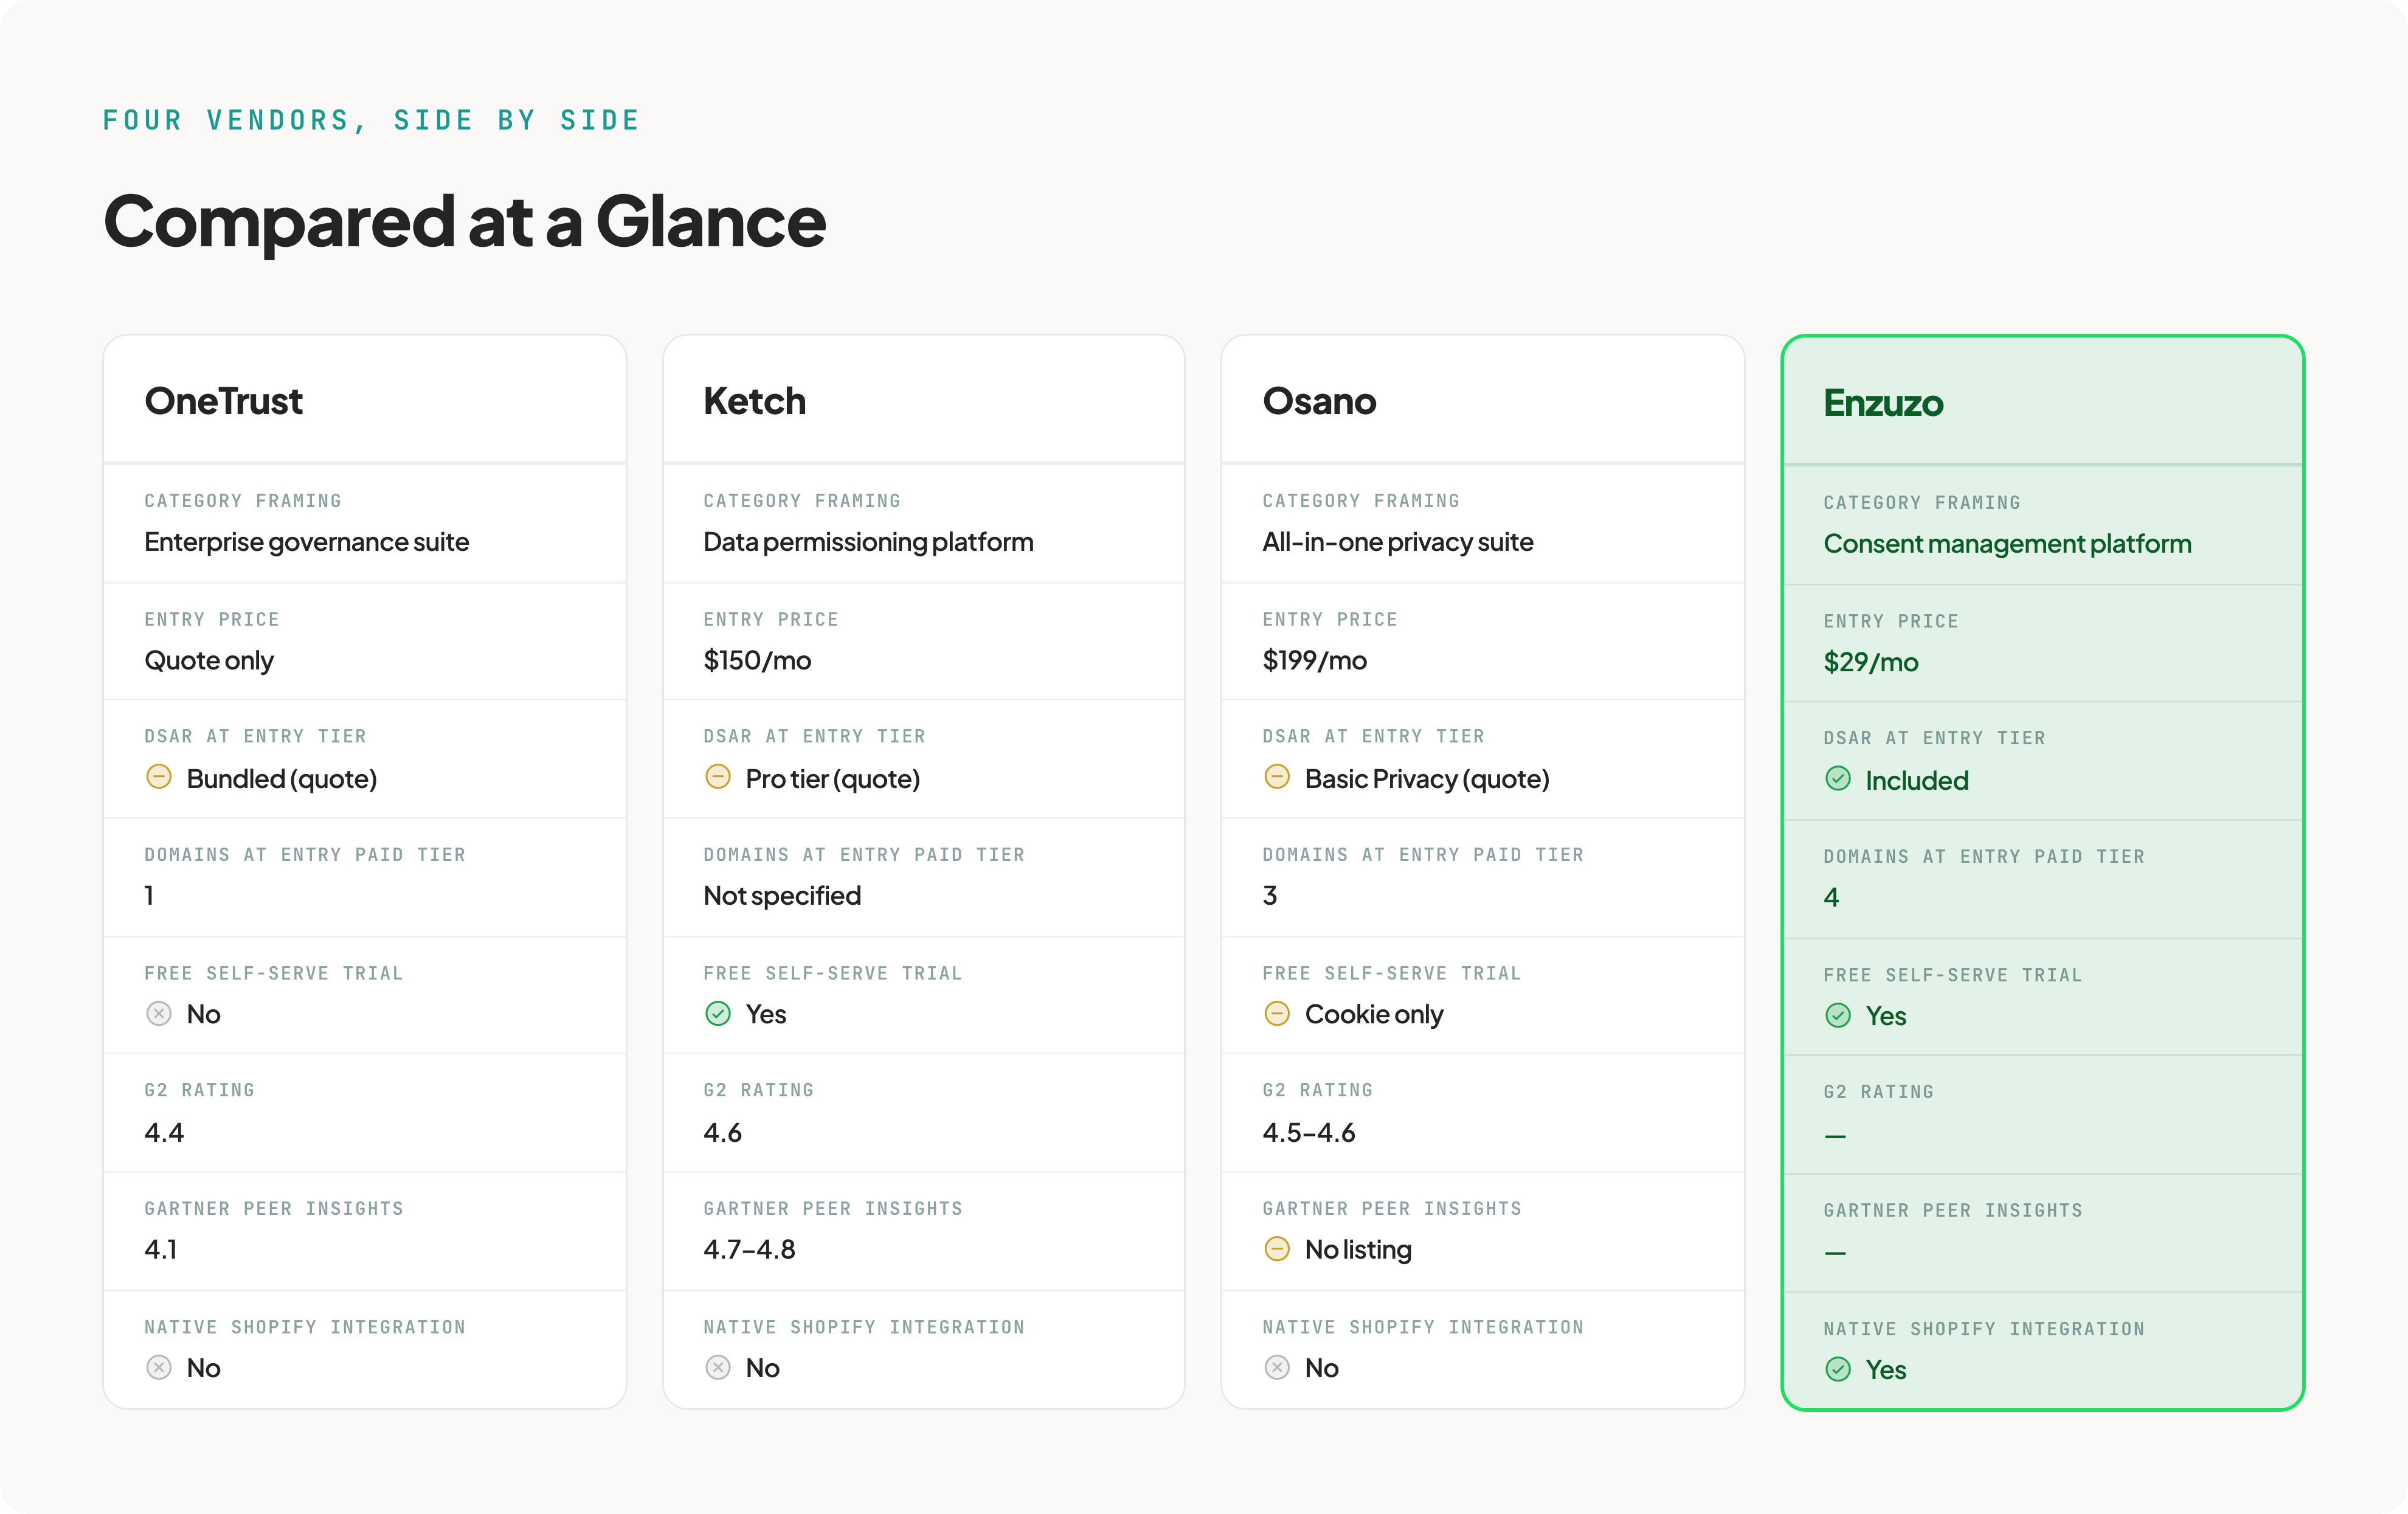Click the Category Framing label in OneTrust card
Image resolution: width=2408 pixels, height=1514 pixels.
pos(243,501)
